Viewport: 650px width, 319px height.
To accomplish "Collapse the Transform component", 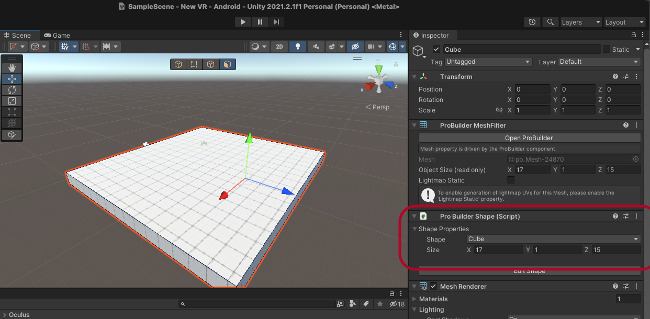I will click(x=414, y=76).
